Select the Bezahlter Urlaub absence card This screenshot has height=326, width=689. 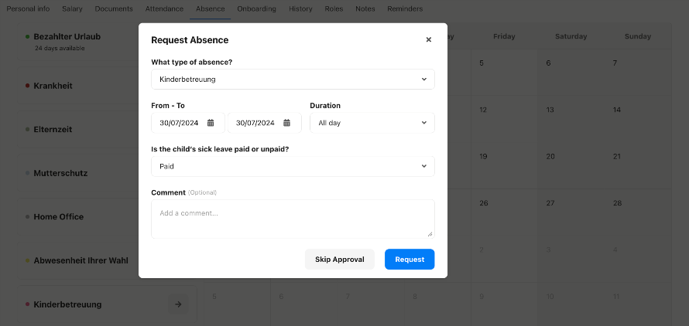79,42
